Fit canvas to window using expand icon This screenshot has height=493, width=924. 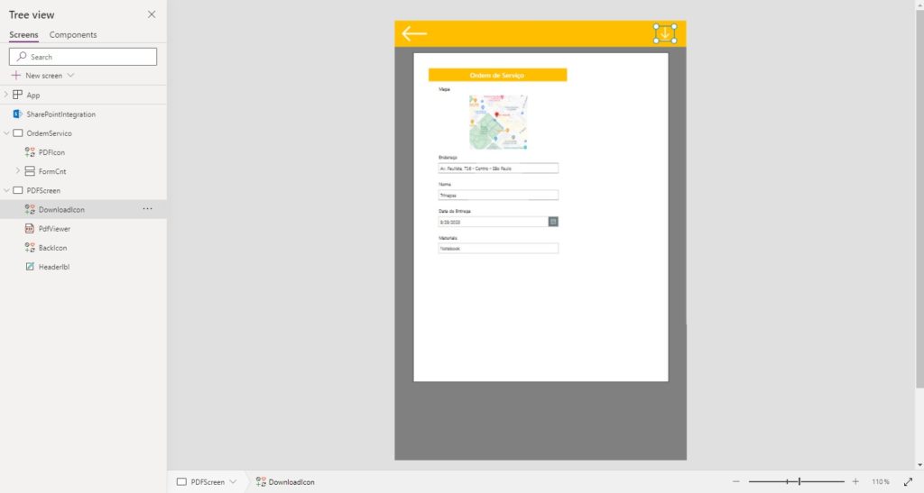point(908,482)
